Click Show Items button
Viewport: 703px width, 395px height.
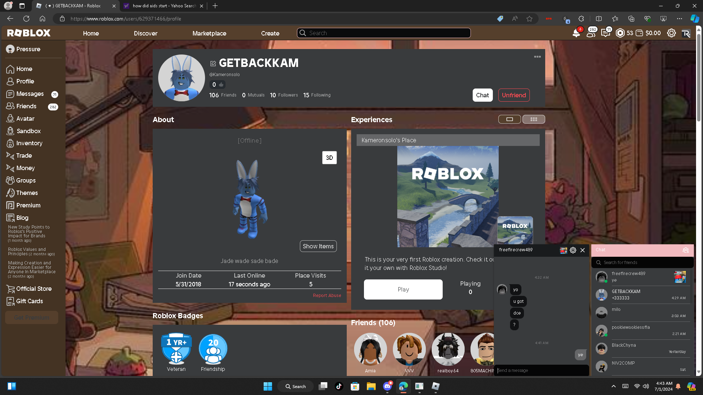click(318, 246)
